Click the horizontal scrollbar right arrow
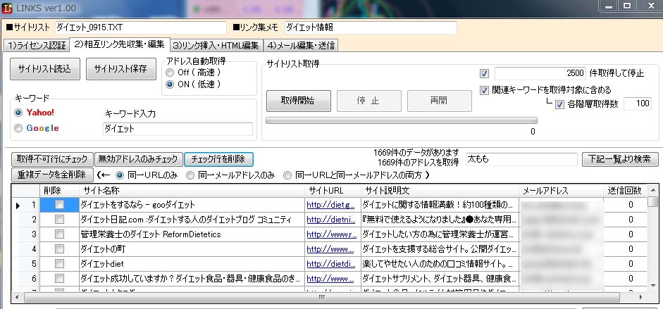Viewport: 663px width, 309px height. pyautogui.click(x=641, y=297)
